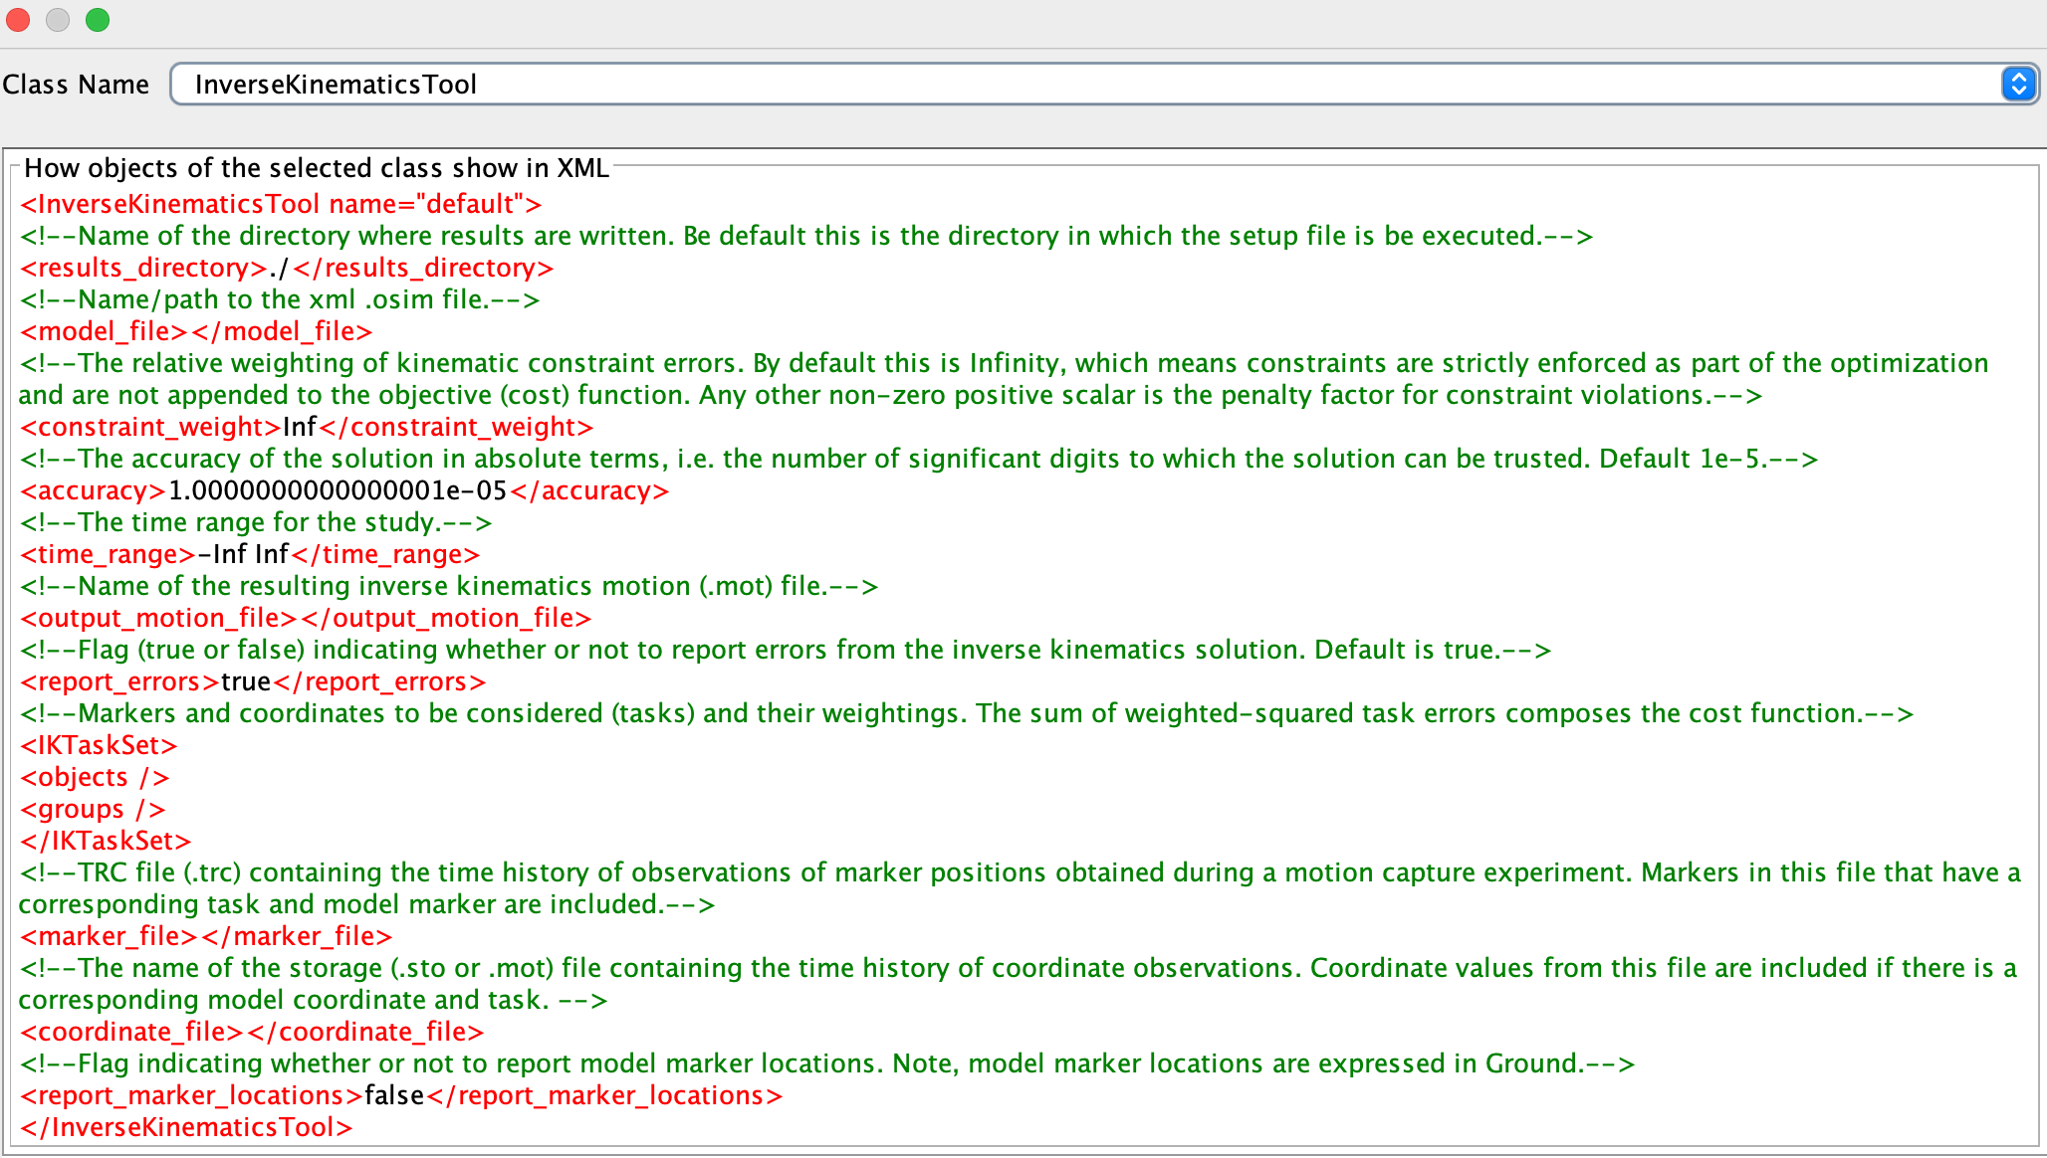Click the gray minimize window button
The height and width of the screenshot is (1158, 2047).
tap(58, 20)
